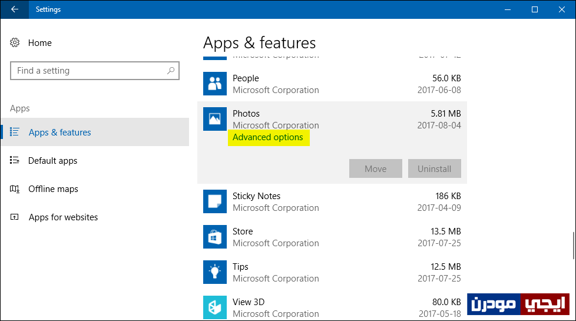The image size is (576, 321).
Task: Click the back arrow in the title bar
Action: 14,9
